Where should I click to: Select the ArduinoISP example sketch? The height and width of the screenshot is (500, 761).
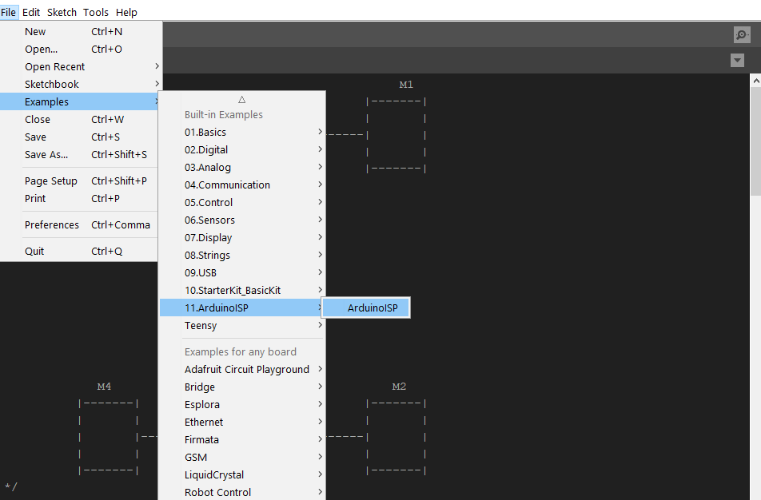(x=365, y=307)
